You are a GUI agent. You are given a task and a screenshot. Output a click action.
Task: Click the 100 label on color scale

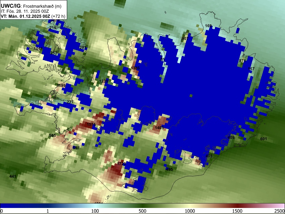[x=95, y=211]
